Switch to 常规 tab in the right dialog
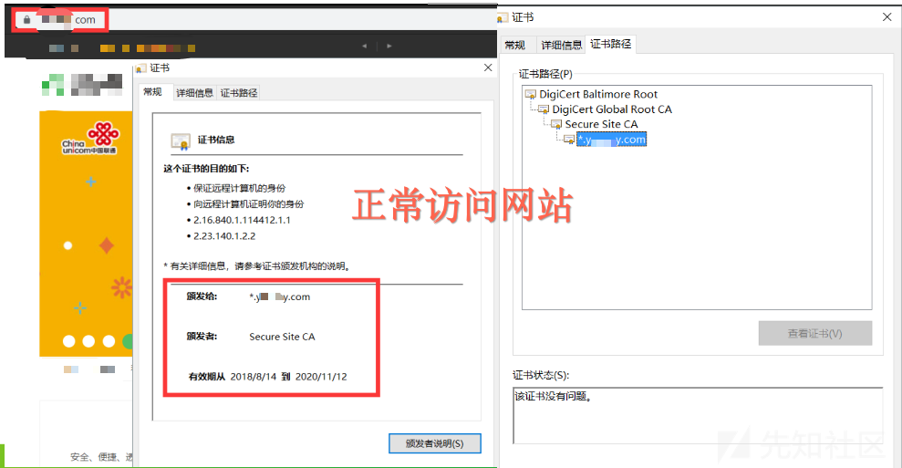Image resolution: width=902 pixels, height=468 pixels. tap(514, 45)
